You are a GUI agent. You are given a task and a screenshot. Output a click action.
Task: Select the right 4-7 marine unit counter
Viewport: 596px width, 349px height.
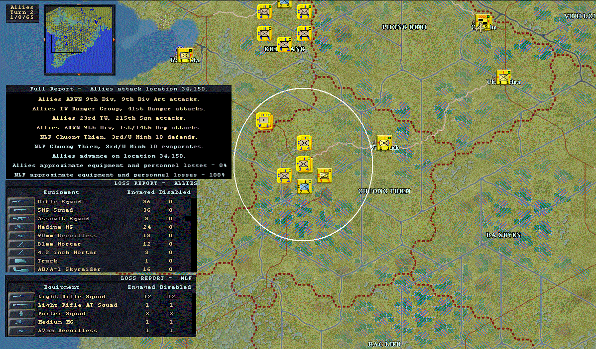304,12
